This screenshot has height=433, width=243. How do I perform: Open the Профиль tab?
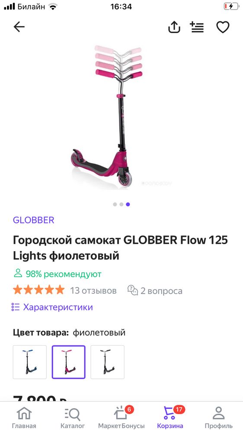(x=219, y=417)
